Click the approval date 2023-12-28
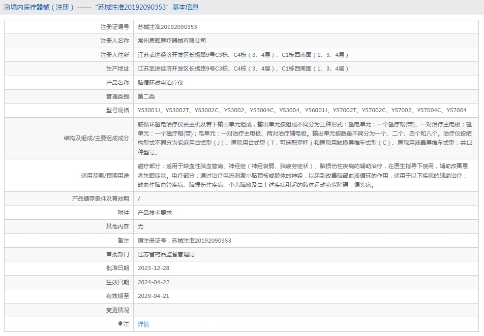The image size is (484, 336). tap(154, 268)
